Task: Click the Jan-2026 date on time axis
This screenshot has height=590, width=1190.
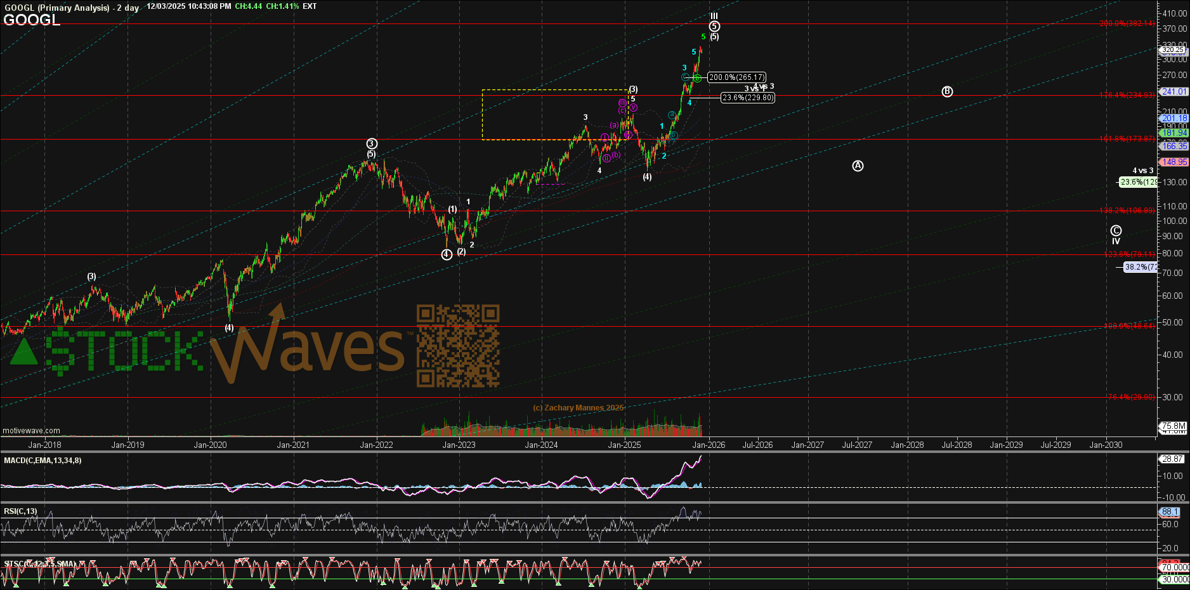Action: 708,445
